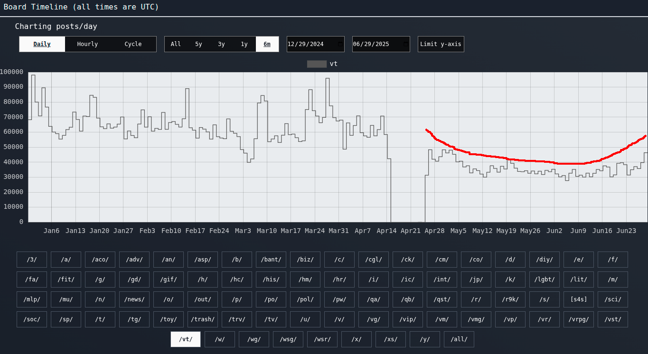Select the /tg/ board
648x354 pixels.
pyautogui.click(x=134, y=319)
